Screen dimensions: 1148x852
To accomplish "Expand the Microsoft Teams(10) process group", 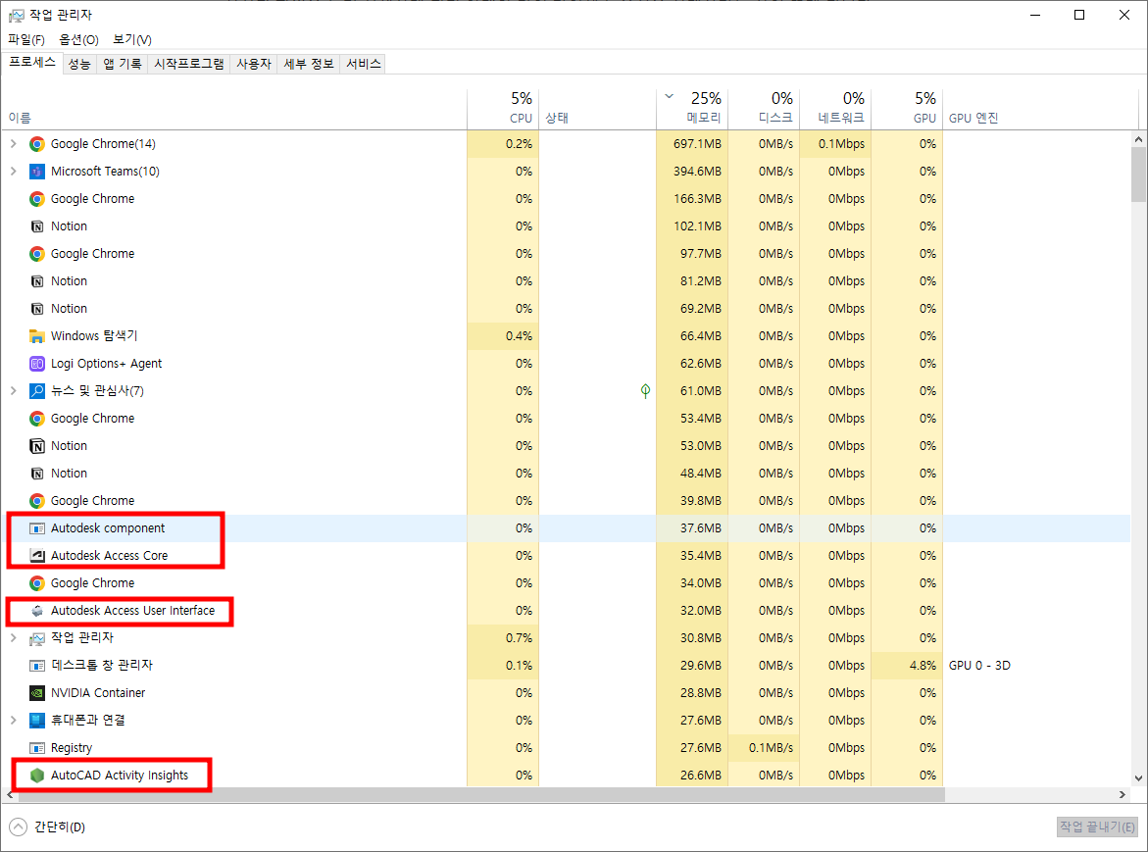I will pos(13,172).
